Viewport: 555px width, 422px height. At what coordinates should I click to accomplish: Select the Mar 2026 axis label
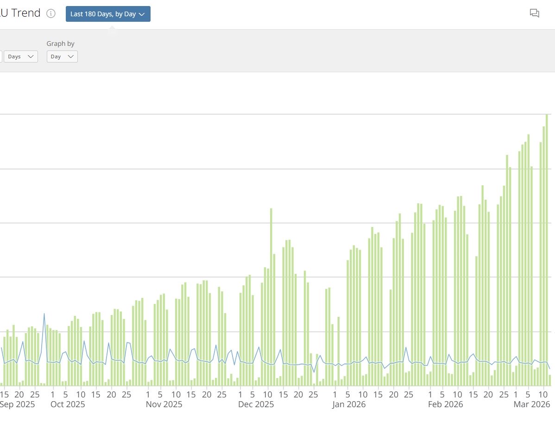(532, 404)
